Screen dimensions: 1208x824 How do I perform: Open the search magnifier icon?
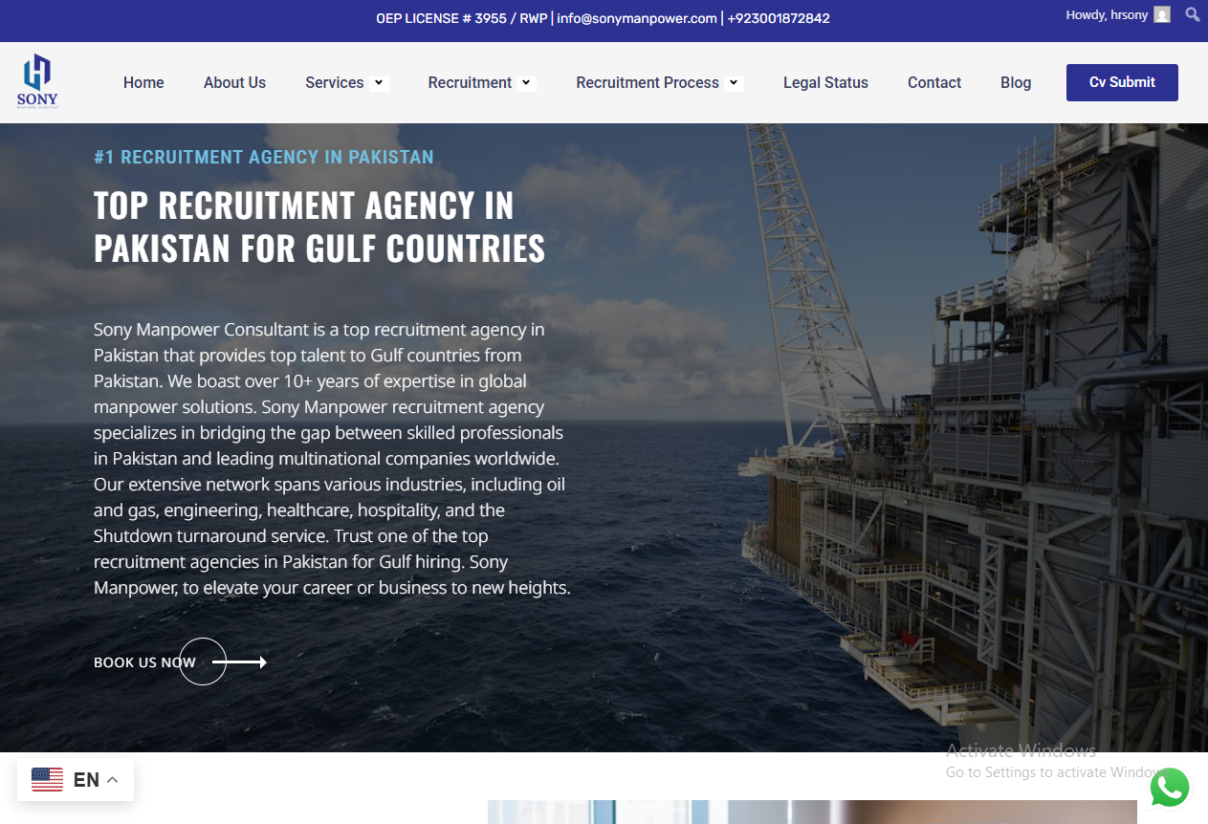1193,14
